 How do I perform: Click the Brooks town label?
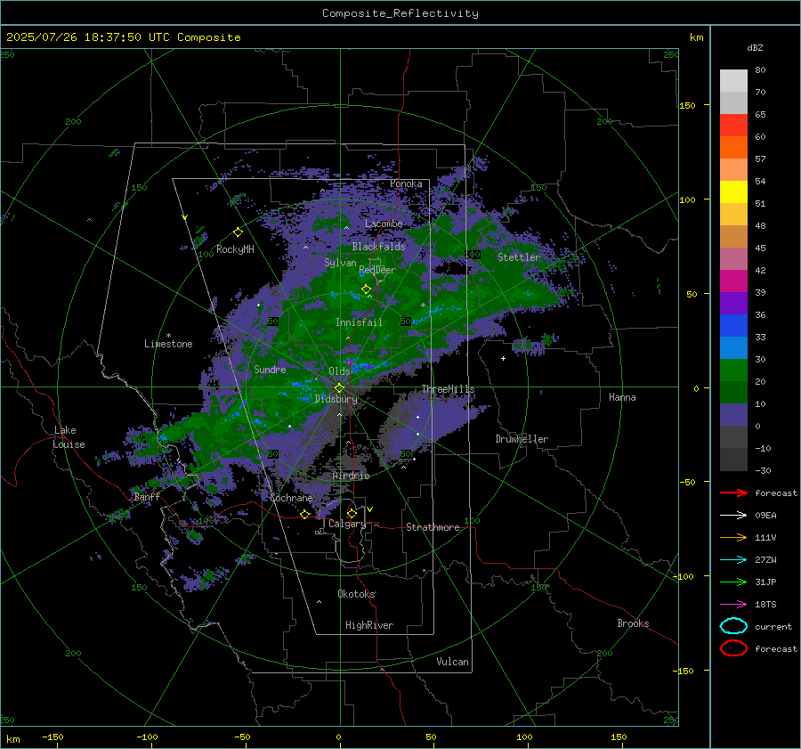click(x=633, y=623)
